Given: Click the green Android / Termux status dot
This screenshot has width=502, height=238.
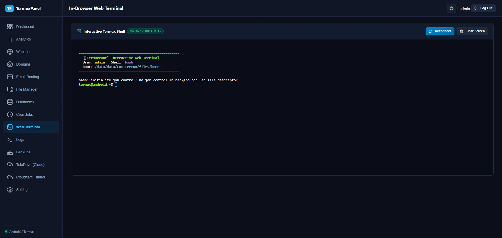Looking at the screenshot, I should 6,231.
